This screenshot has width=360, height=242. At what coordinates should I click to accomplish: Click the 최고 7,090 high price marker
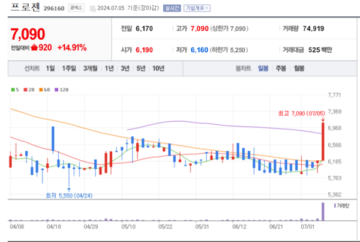click(301, 112)
